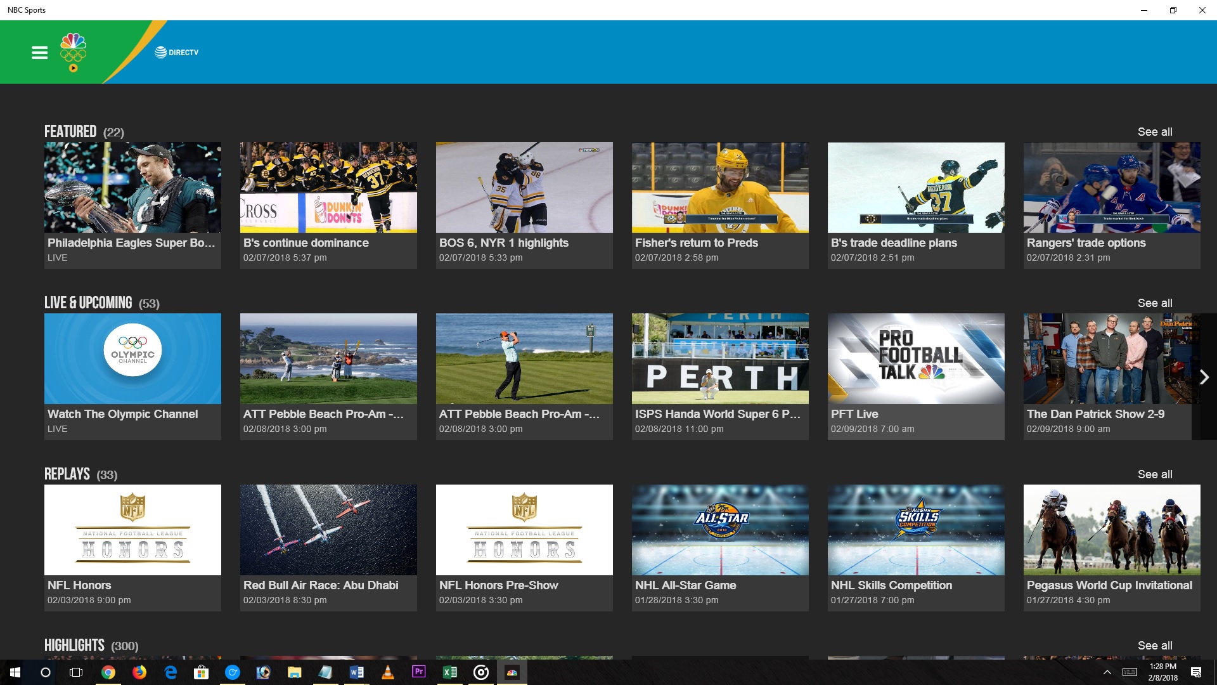See all Live & Upcoming events
Image resolution: width=1217 pixels, height=685 pixels.
coord(1154,303)
